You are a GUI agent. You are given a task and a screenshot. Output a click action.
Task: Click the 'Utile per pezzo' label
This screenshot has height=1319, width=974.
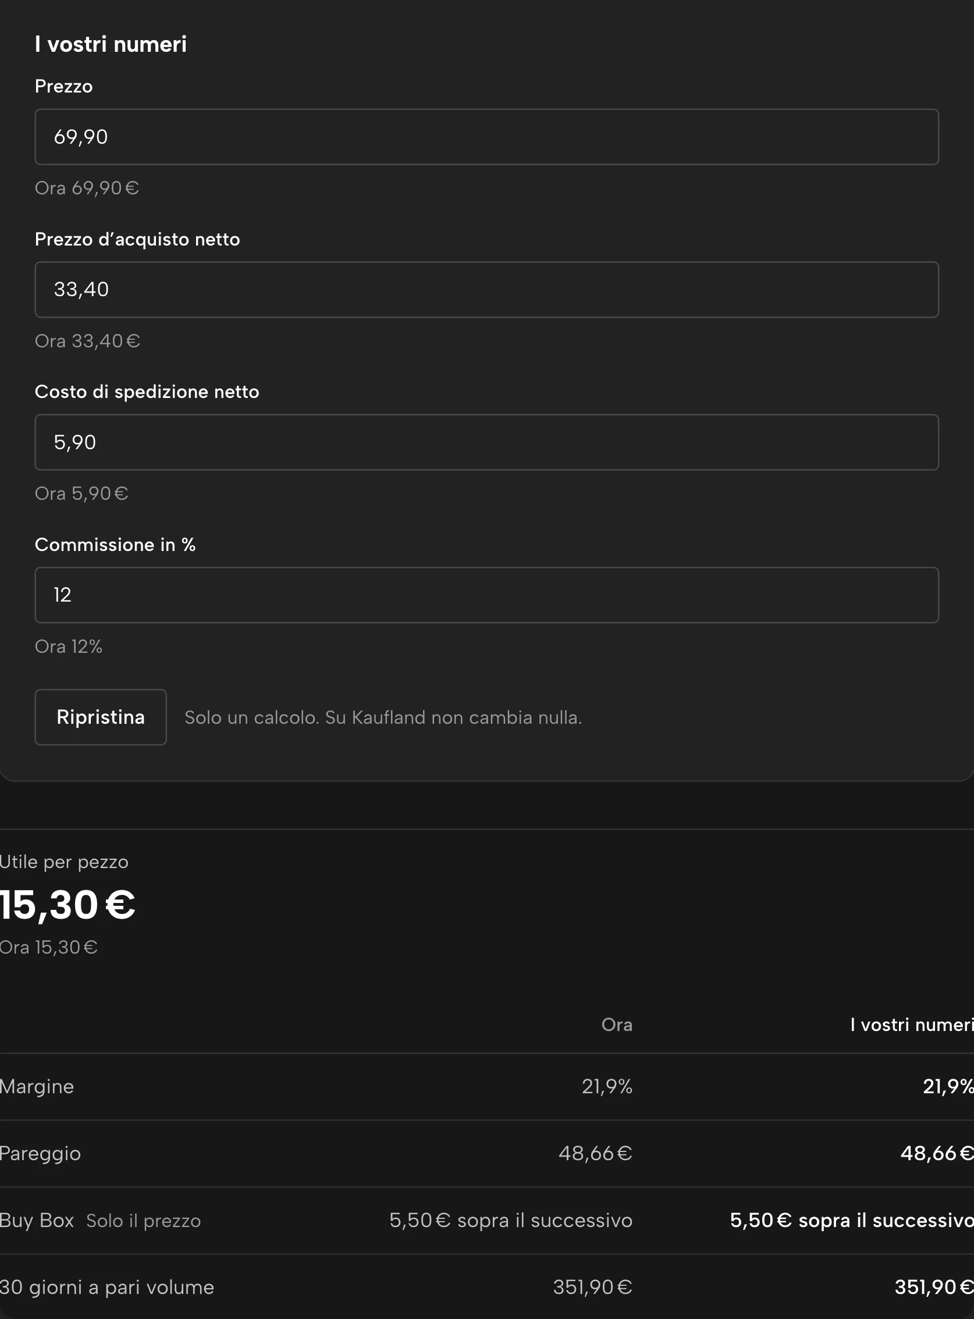pos(64,862)
